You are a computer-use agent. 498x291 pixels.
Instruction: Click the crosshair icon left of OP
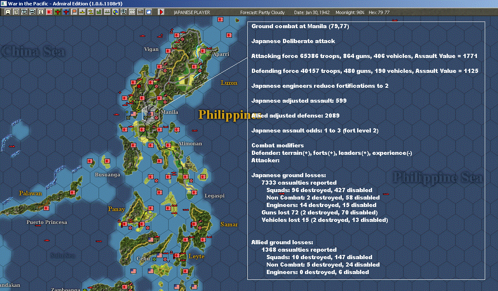tap(124, 12)
